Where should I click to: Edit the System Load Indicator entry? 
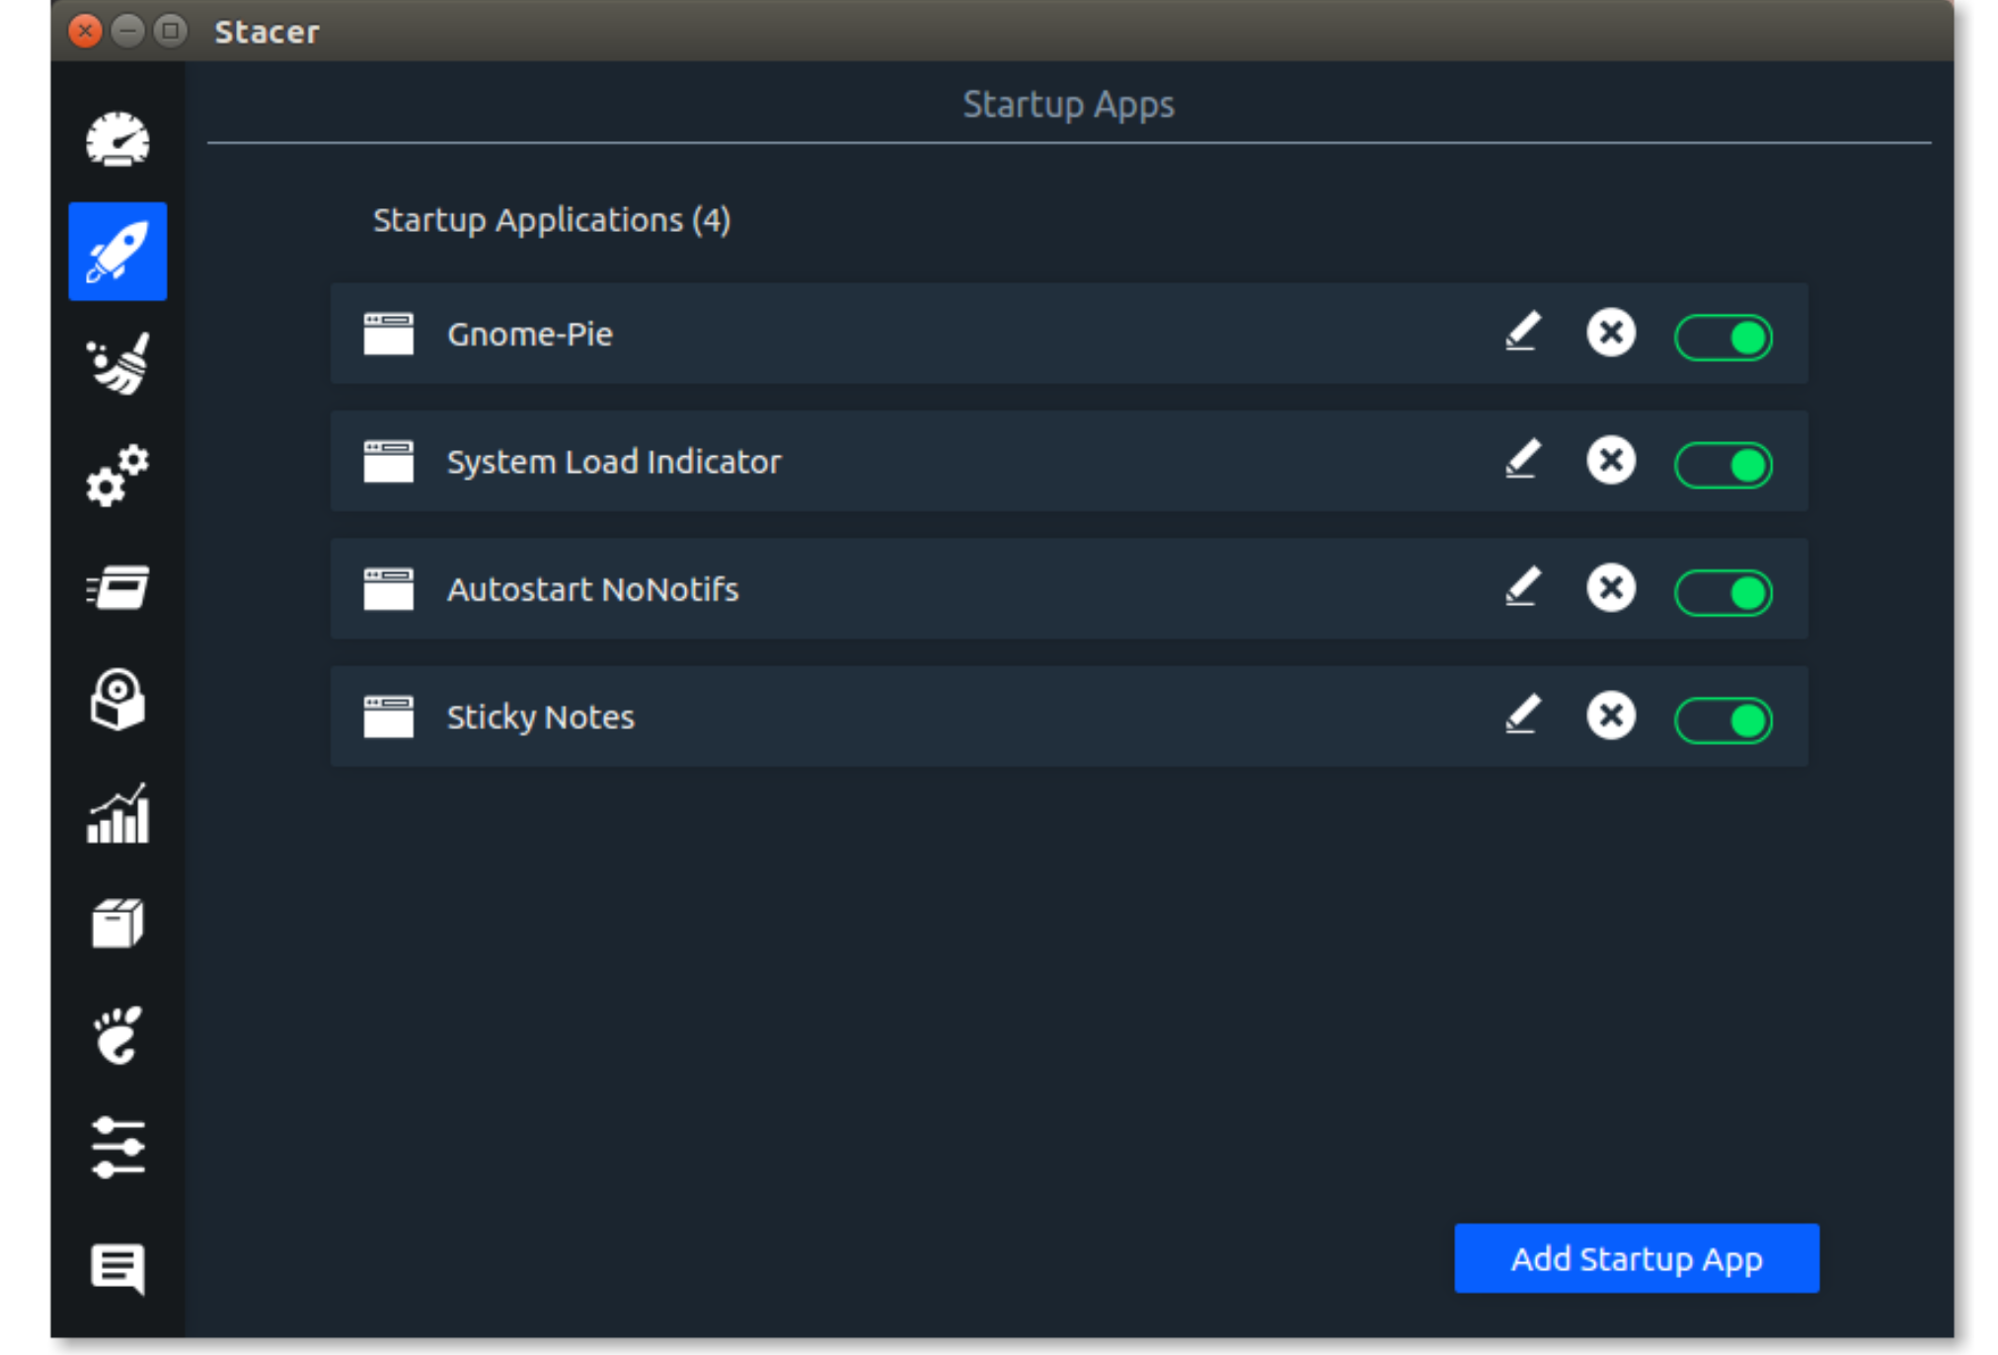pos(1522,459)
